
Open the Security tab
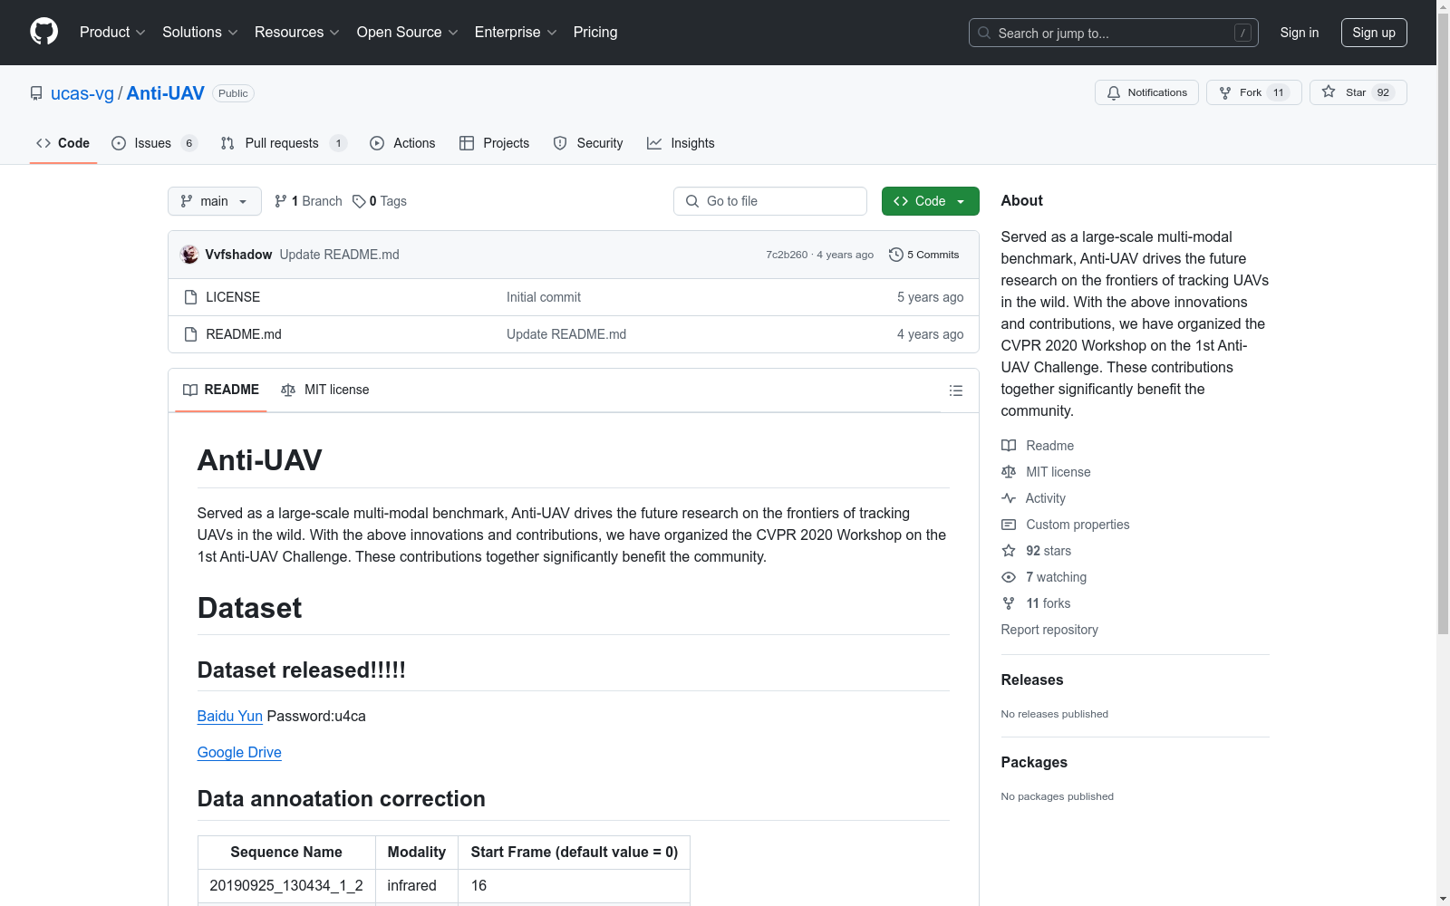pos(588,143)
